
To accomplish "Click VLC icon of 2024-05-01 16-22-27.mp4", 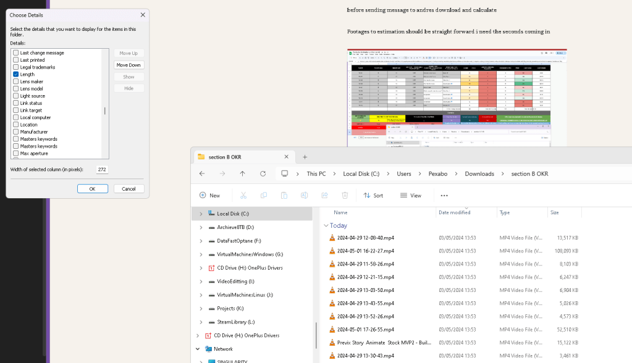I will 332,251.
